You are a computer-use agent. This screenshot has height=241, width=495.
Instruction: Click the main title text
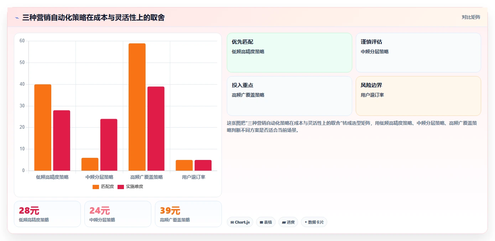tap(93, 17)
